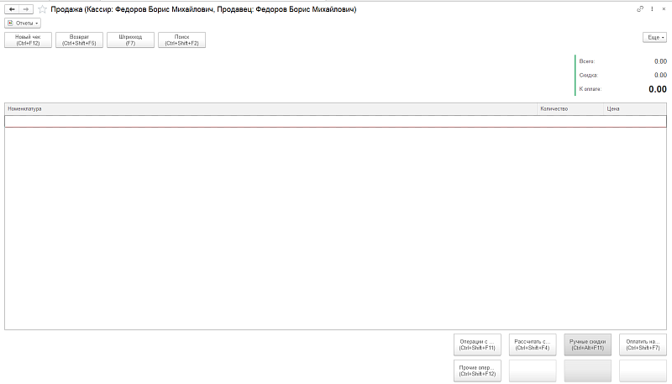Image resolution: width=672 pixels, height=384 pixels.
Task: Add this form to favorites with the star
Action: (42, 9)
